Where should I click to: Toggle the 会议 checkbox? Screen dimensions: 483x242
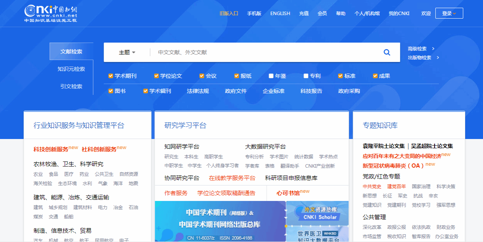202,76
